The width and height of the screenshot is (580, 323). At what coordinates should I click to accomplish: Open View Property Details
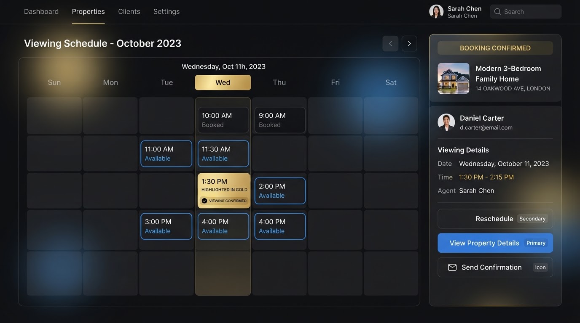click(x=495, y=243)
